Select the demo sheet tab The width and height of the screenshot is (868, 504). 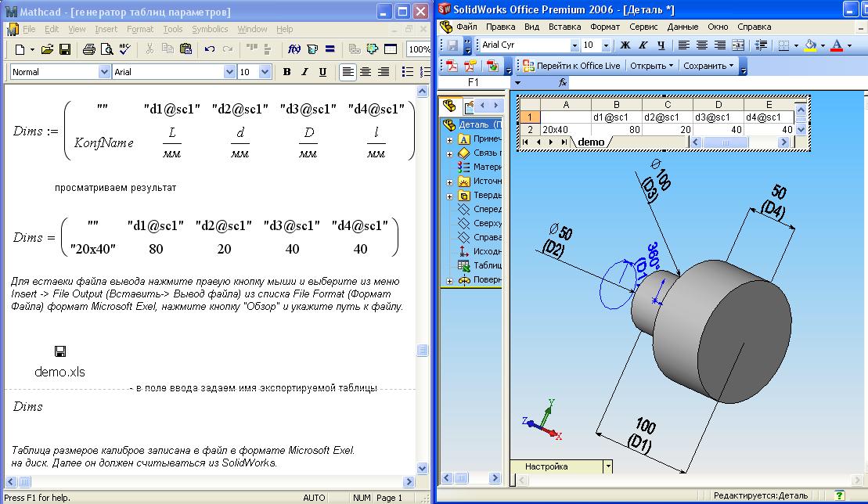pyautogui.click(x=591, y=142)
